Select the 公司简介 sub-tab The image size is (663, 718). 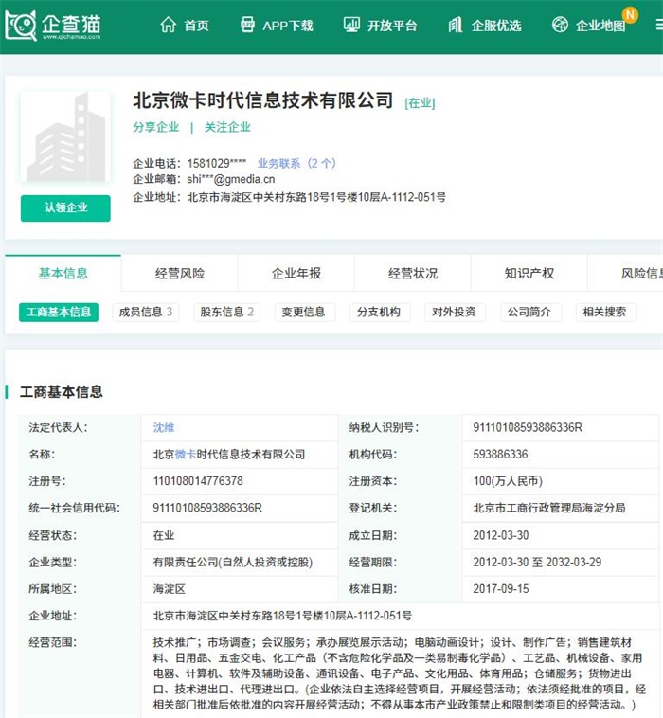(529, 313)
